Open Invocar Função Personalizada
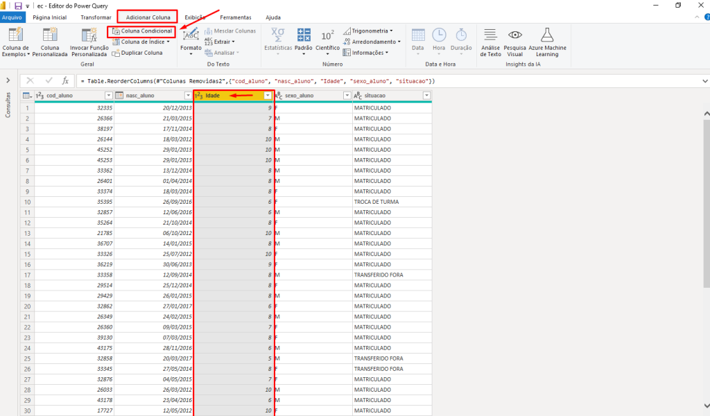Image resolution: width=710 pixels, height=416 pixels. click(89, 35)
